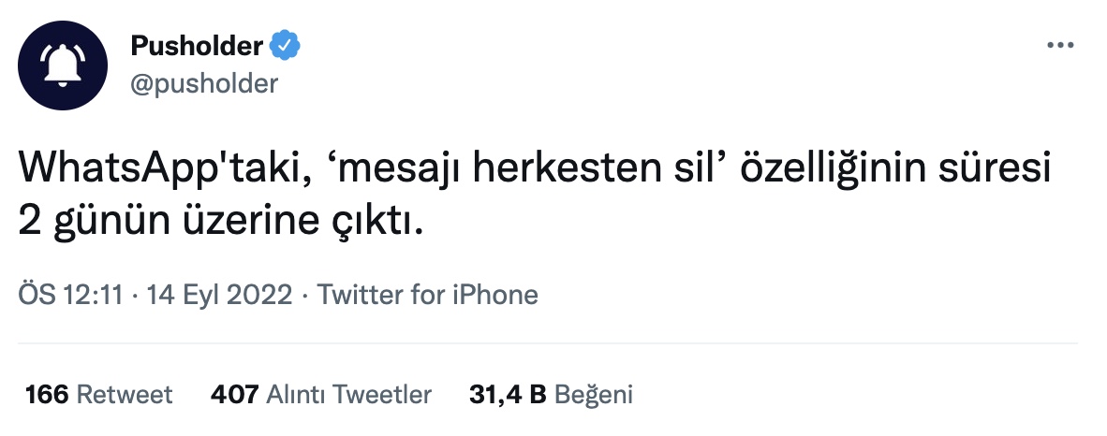Click the word Beğeni
Image resolution: width=1107 pixels, height=436 pixels.
(594, 395)
